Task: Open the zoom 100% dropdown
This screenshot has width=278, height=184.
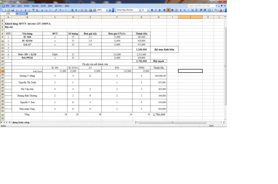Action: [x=107, y=10]
